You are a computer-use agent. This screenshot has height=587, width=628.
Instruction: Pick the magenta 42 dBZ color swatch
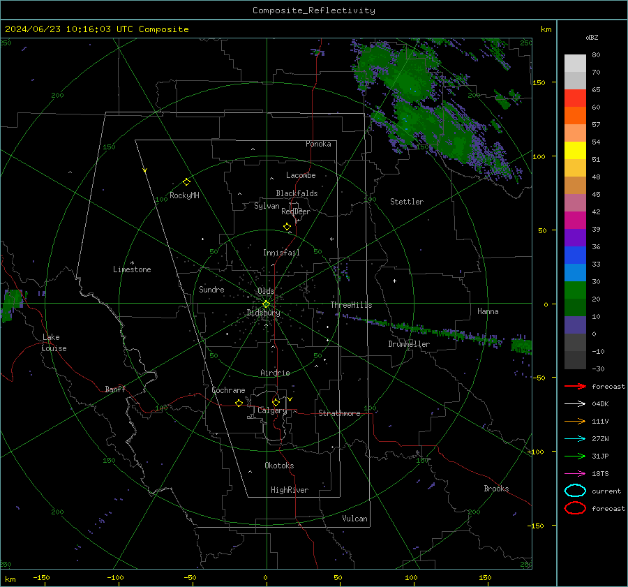575,221
